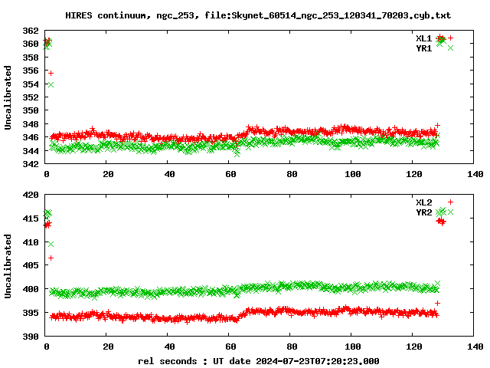Click the green cross marker beside YR1 legend

(450, 48)
